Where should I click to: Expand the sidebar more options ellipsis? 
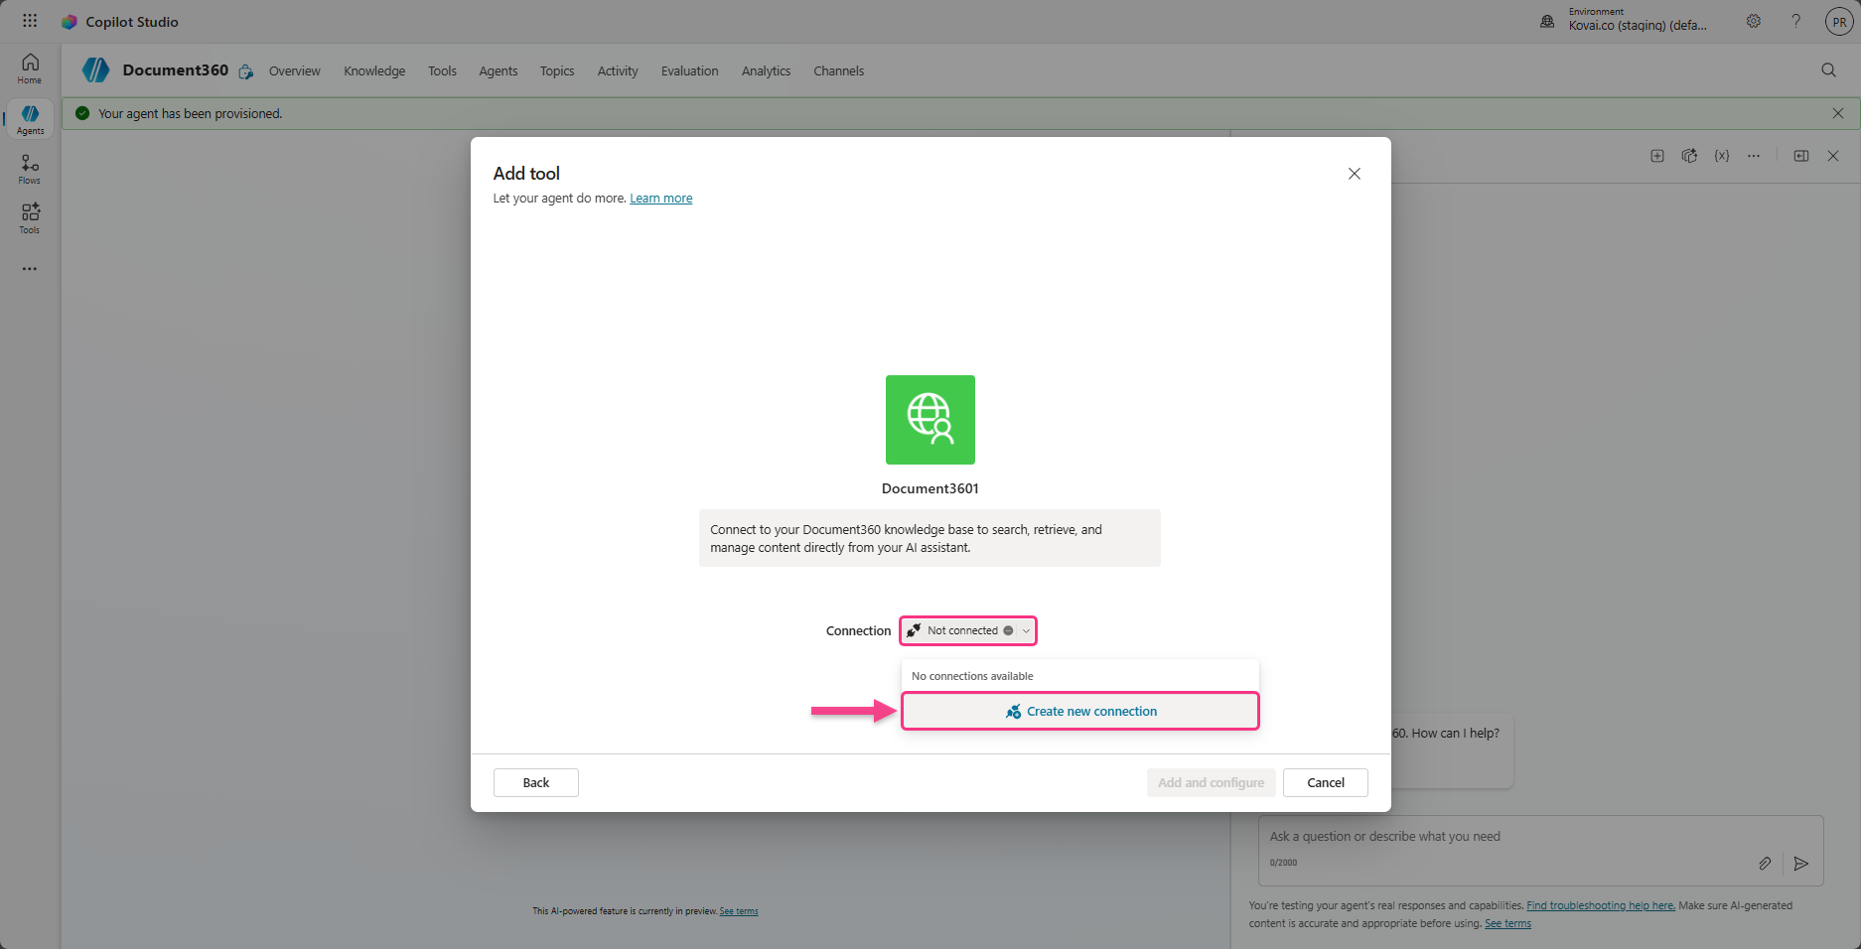pos(30,269)
